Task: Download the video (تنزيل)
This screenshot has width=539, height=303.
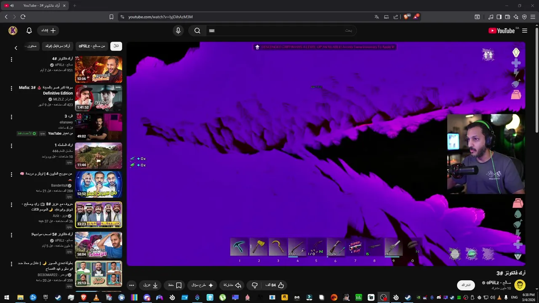Action: (150, 285)
